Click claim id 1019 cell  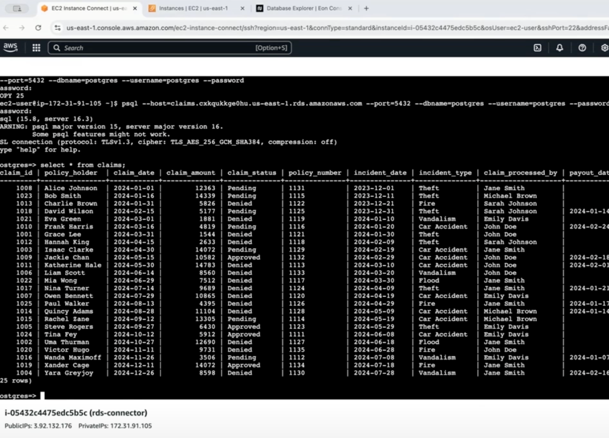[24, 365]
